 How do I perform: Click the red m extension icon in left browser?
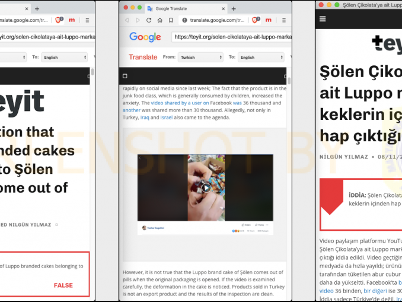pos(72,20)
